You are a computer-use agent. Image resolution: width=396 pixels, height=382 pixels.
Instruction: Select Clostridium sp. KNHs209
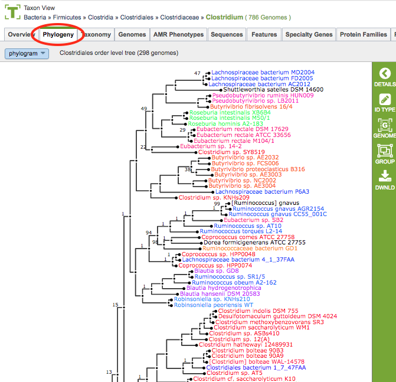(214, 198)
